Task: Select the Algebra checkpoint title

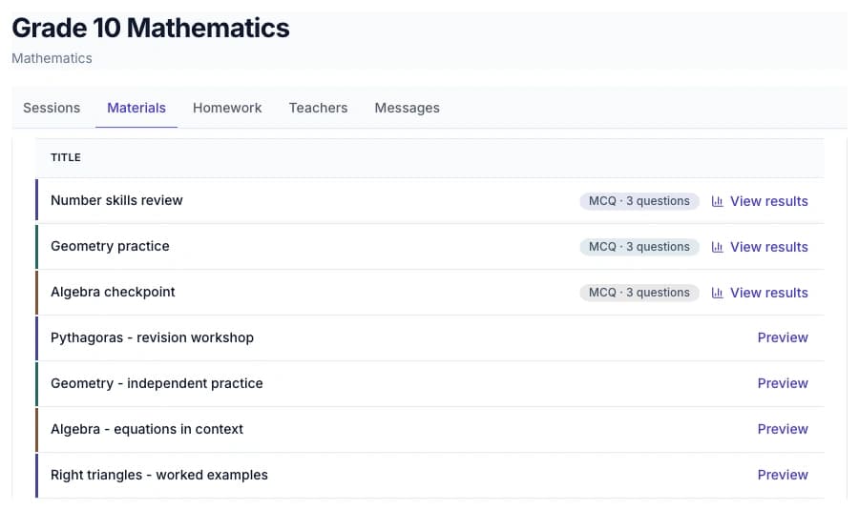Action: [x=113, y=293]
